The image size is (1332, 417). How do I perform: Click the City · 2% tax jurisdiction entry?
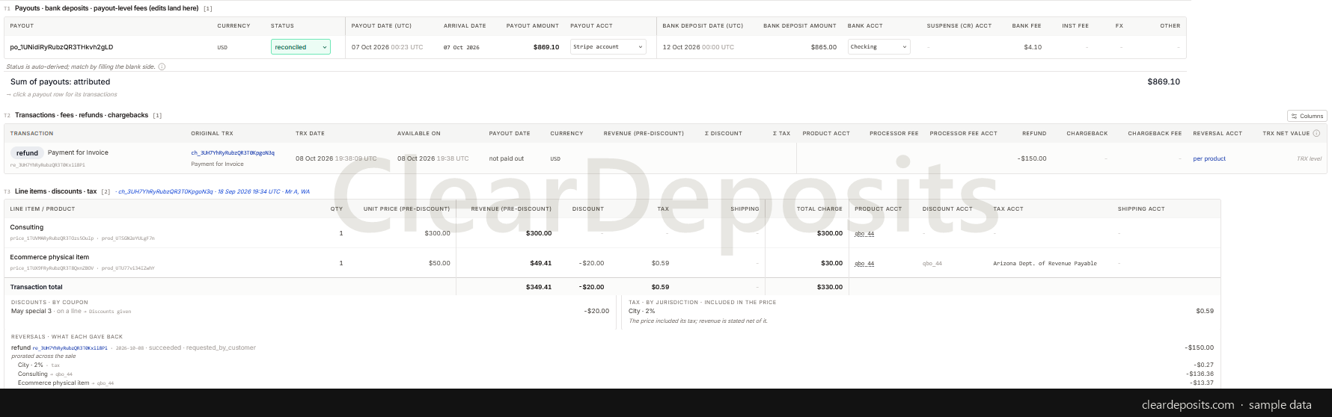[642, 311]
